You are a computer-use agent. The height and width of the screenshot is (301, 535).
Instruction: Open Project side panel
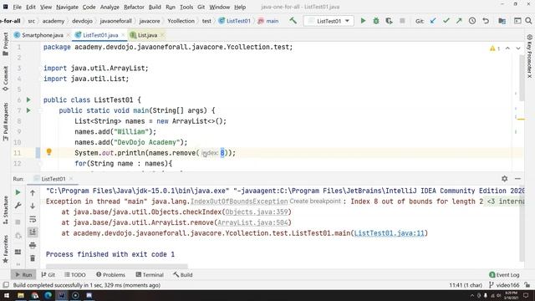pos(6,43)
